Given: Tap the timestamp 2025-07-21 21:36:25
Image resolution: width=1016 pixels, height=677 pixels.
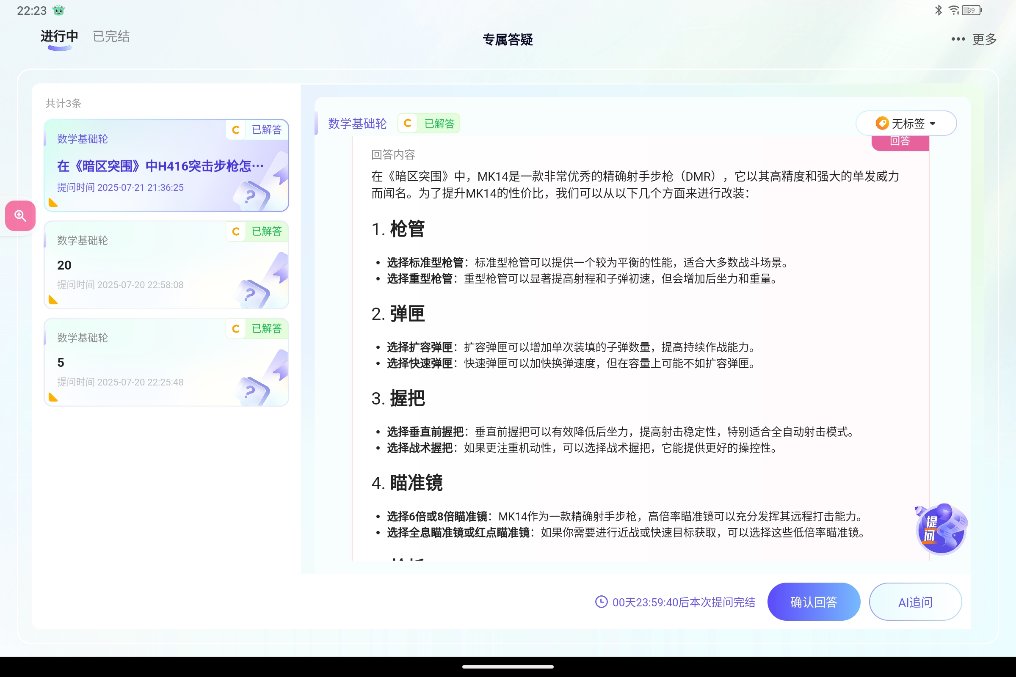Looking at the screenshot, I should 141,187.
